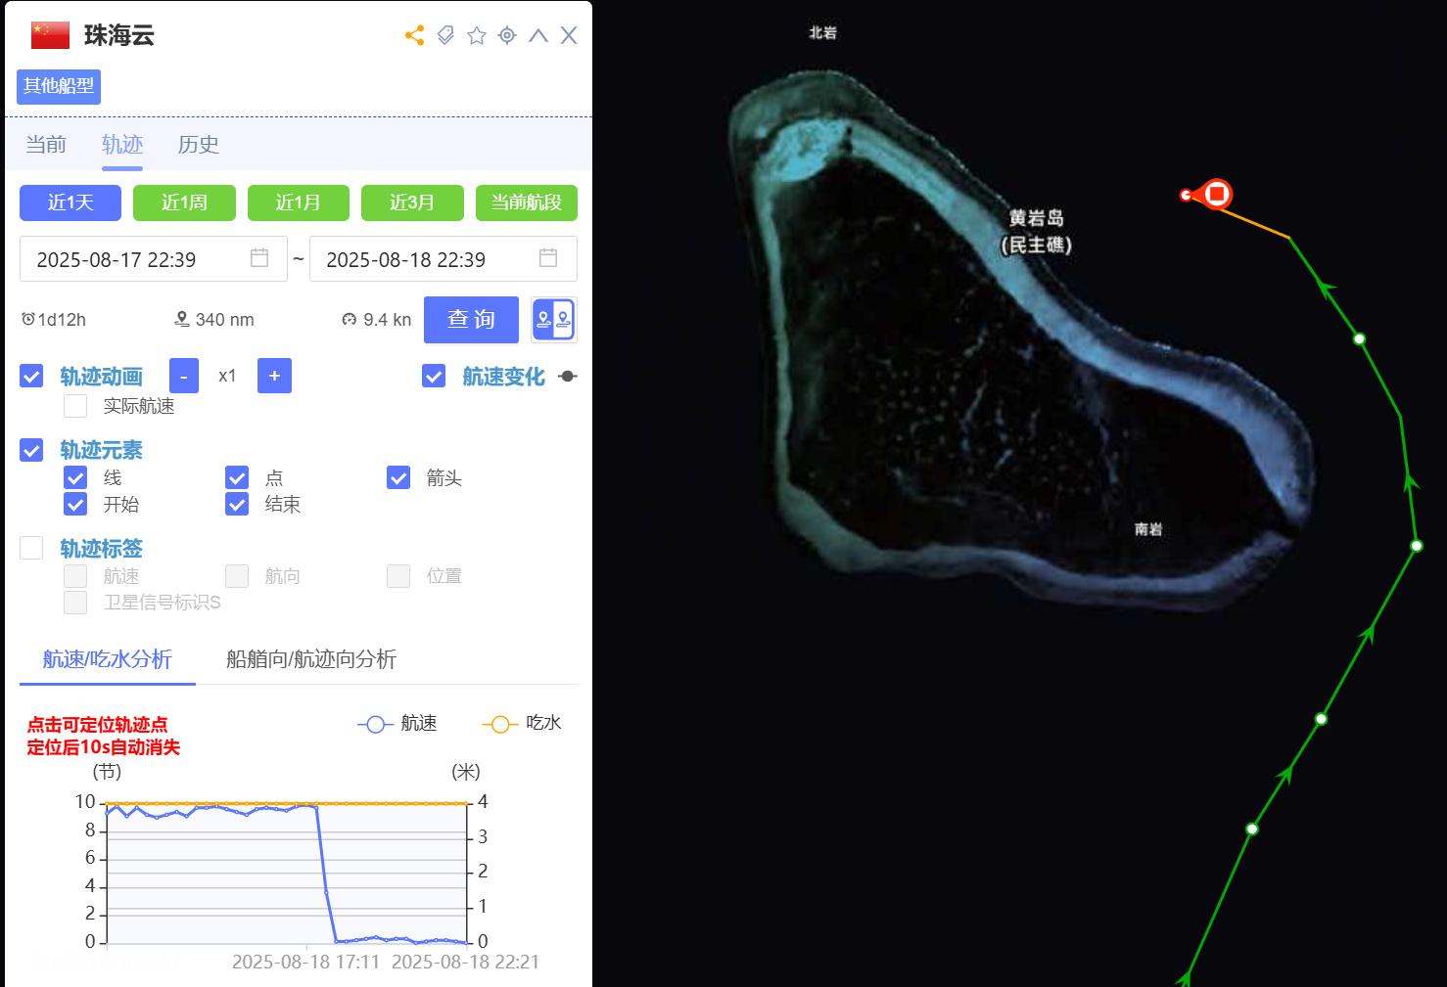Click the track point east of 黄岩岛 label

tap(1359, 338)
